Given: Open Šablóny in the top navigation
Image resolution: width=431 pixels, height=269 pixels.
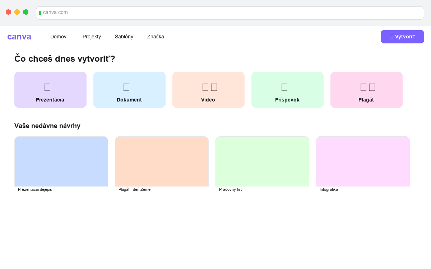Looking at the screenshot, I should (124, 37).
